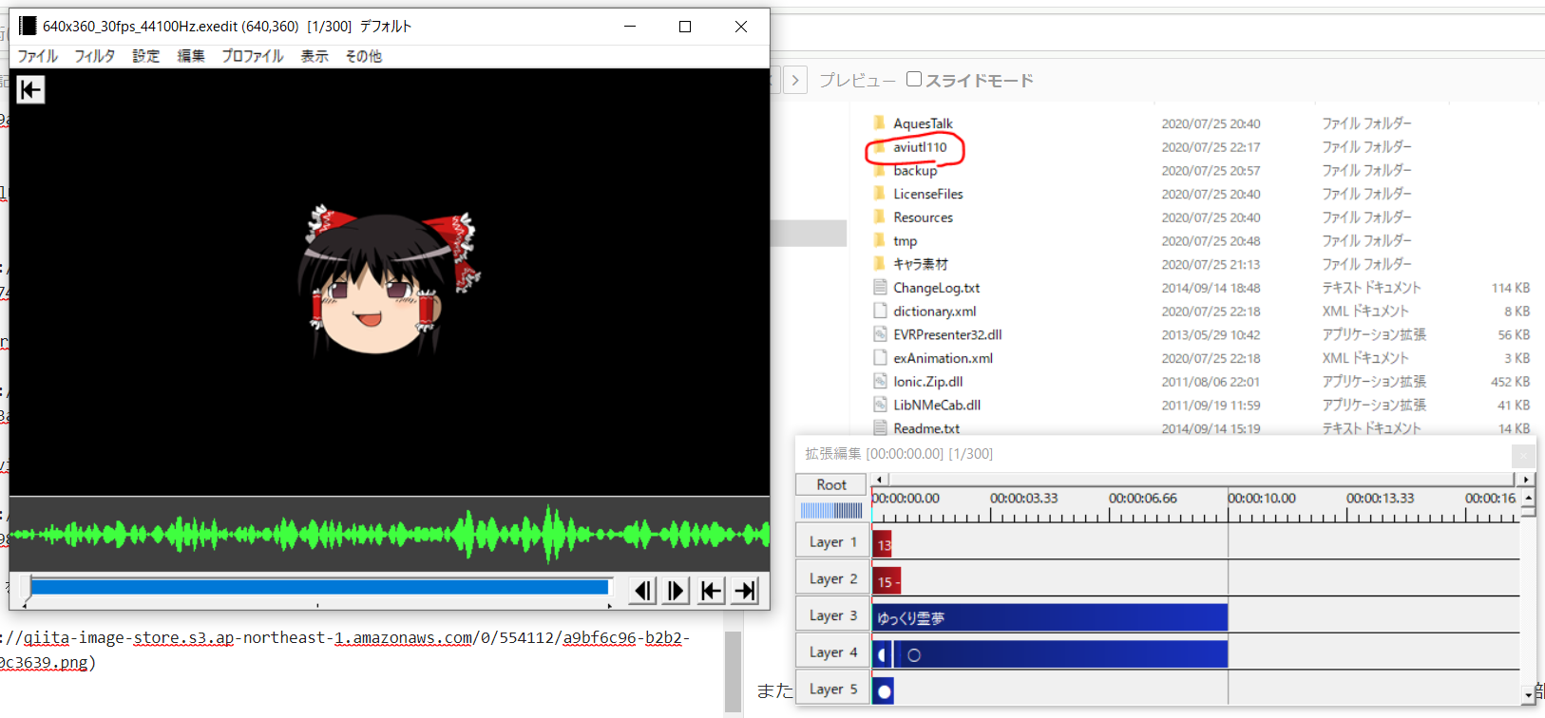Click the 2020/07/25 22:17 date of aviutl110
The width and height of the screenshot is (1545, 718).
1211,147
